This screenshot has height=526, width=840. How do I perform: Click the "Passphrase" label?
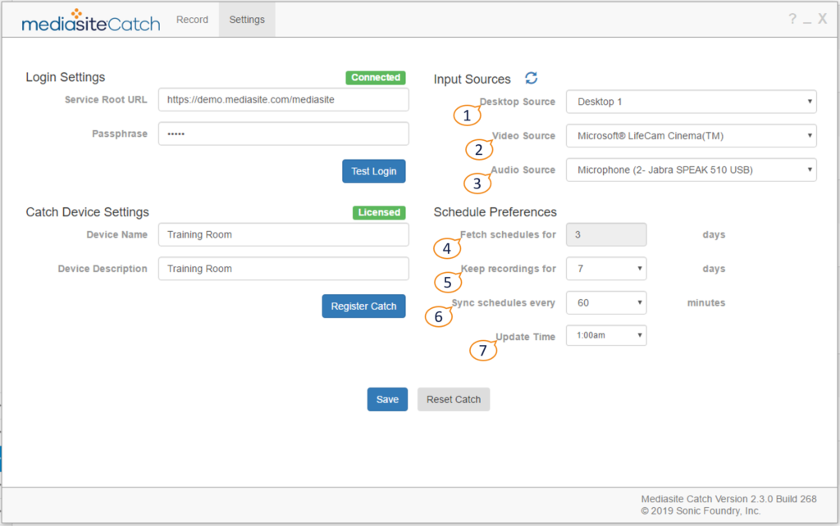tap(120, 134)
